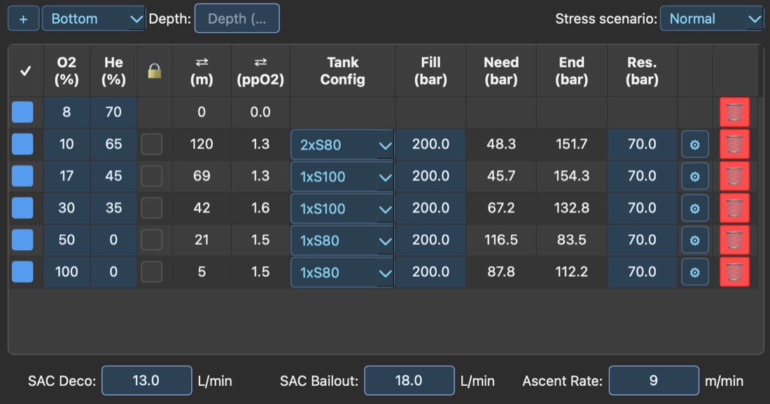Open the 2xS80 tank config dropdown
770x404 pixels.
click(x=342, y=145)
